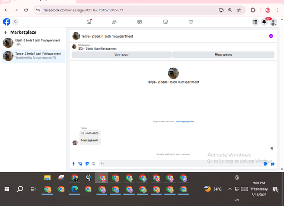
Task: Open the Facebook menu grid icon
Action: 255,22
